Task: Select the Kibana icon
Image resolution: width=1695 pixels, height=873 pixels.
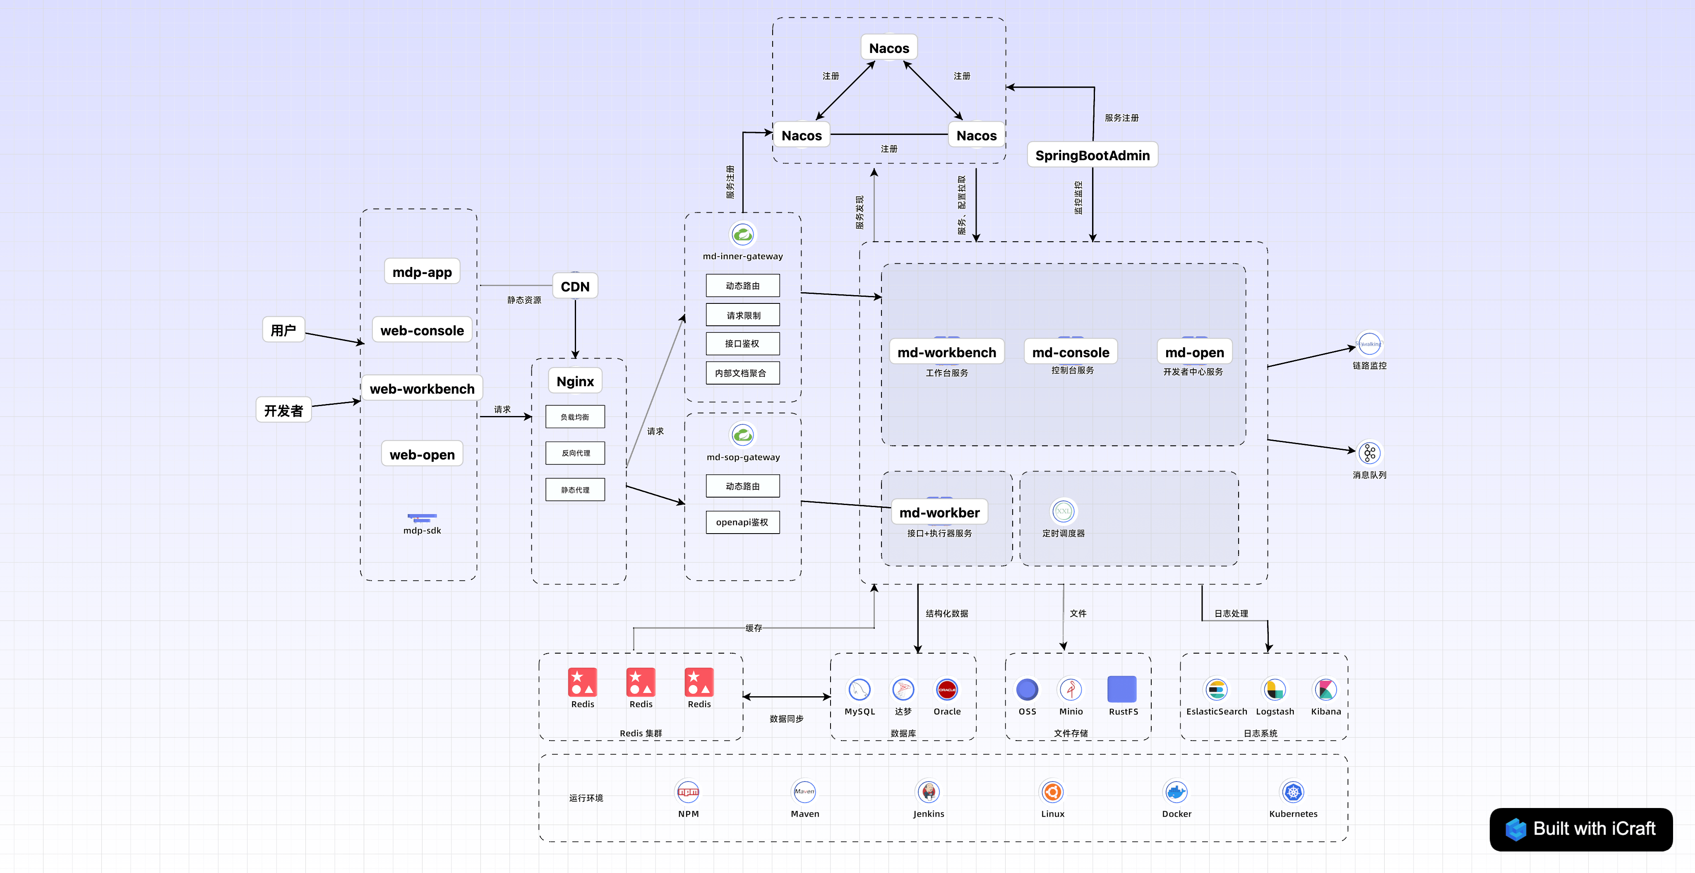Action: [x=1325, y=689]
